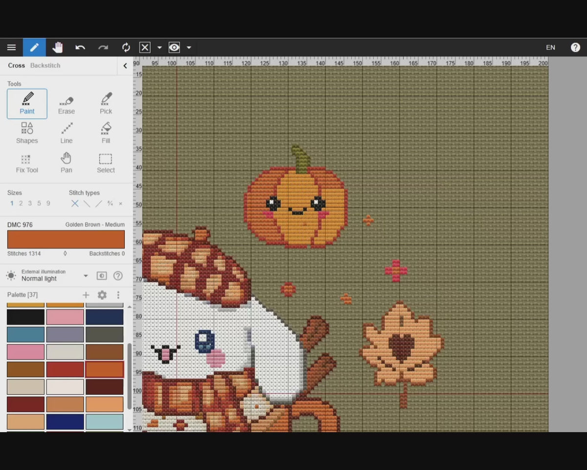587x470 pixels.
Task: Choose forward slash half stitch type
Action: coord(98,204)
